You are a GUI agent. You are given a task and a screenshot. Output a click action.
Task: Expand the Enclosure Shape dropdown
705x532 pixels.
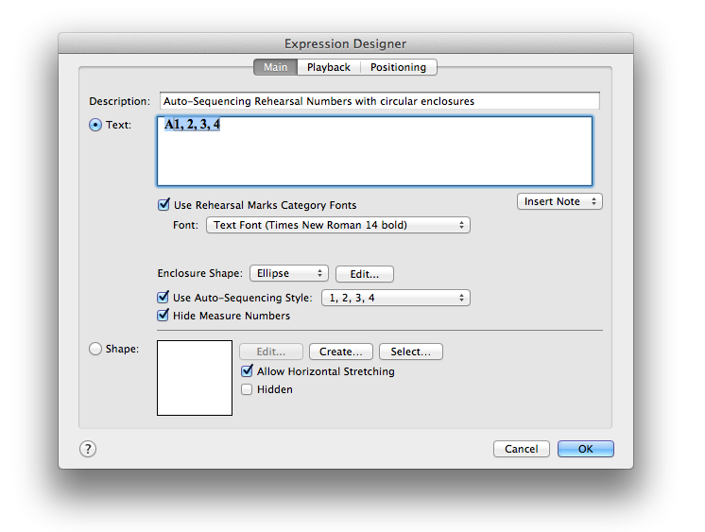(x=288, y=273)
